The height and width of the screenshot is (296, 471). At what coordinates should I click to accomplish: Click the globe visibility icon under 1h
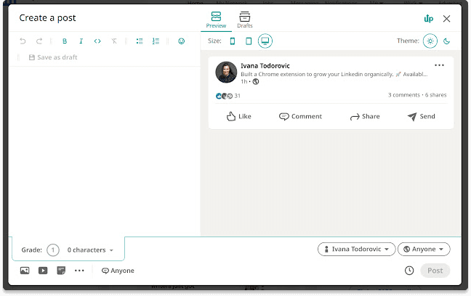click(x=256, y=81)
